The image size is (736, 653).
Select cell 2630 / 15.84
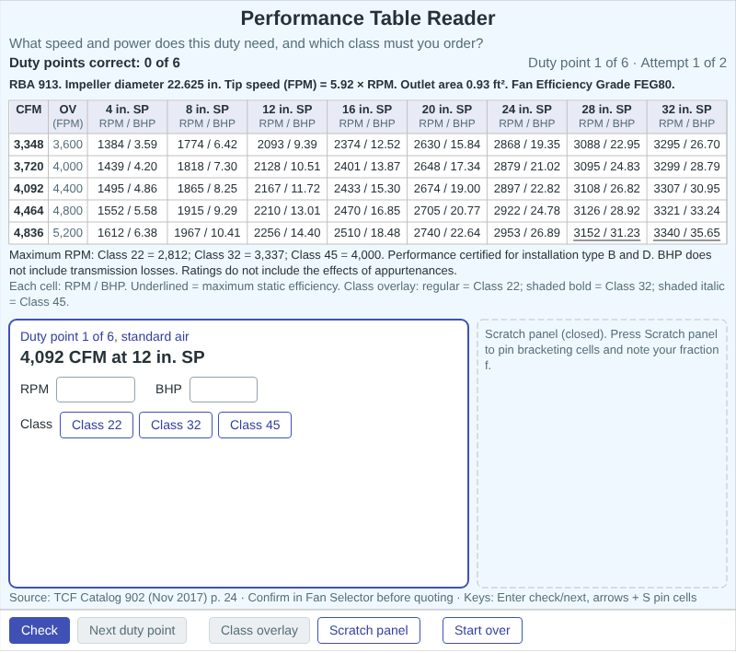coord(447,145)
